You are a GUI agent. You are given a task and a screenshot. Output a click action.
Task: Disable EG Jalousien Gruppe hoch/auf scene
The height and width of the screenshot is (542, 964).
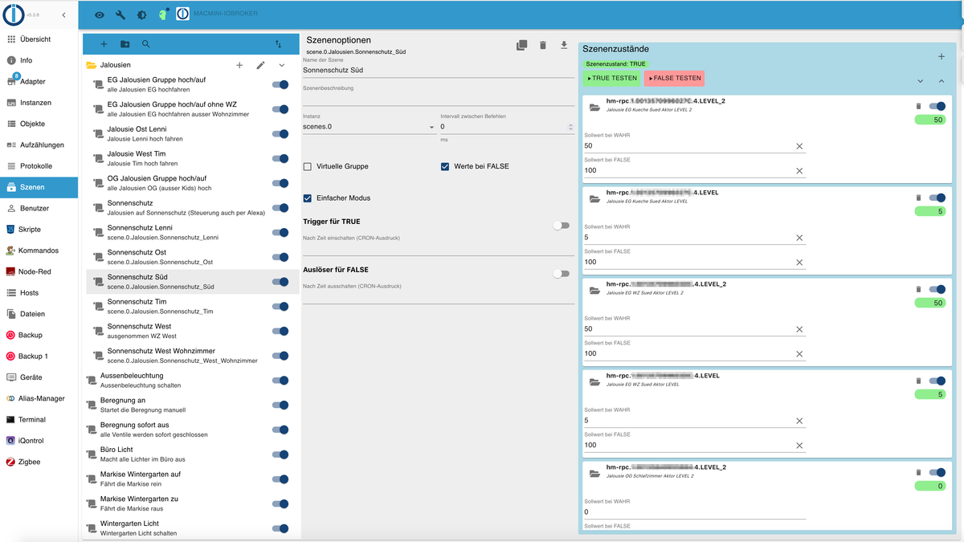(280, 85)
